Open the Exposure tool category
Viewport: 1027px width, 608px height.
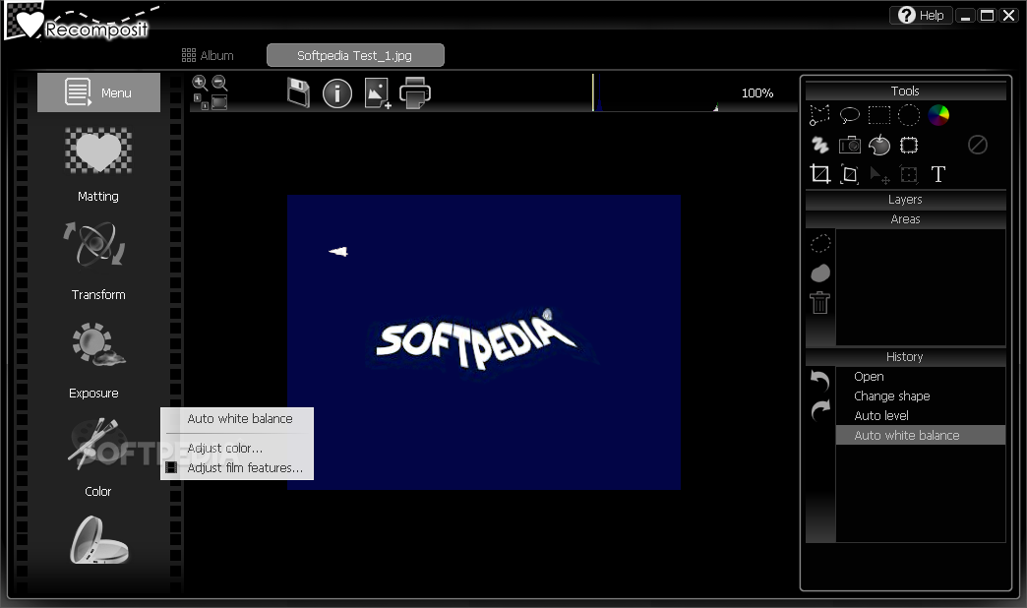tap(98, 360)
